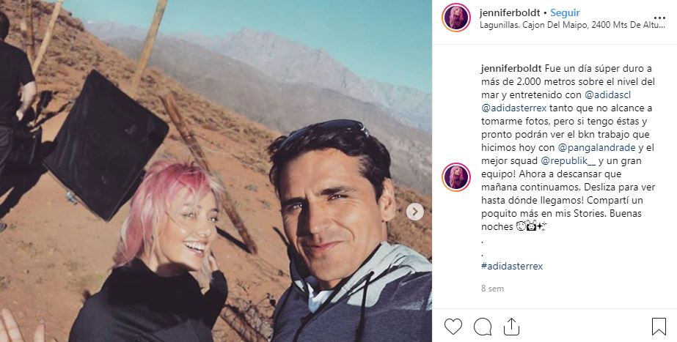The image size is (677, 342).
Task: Open the #adidasterrex hashtag
Action: click(x=512, y=266)
